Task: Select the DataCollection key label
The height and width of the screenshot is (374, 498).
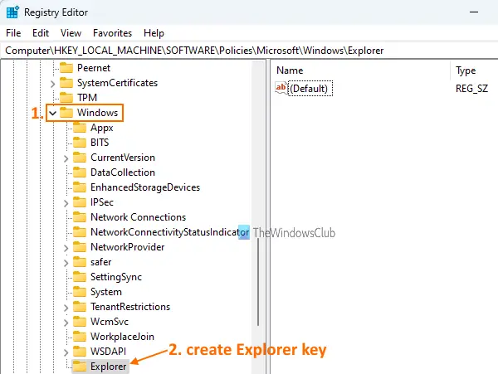Action: pos(123,172)
